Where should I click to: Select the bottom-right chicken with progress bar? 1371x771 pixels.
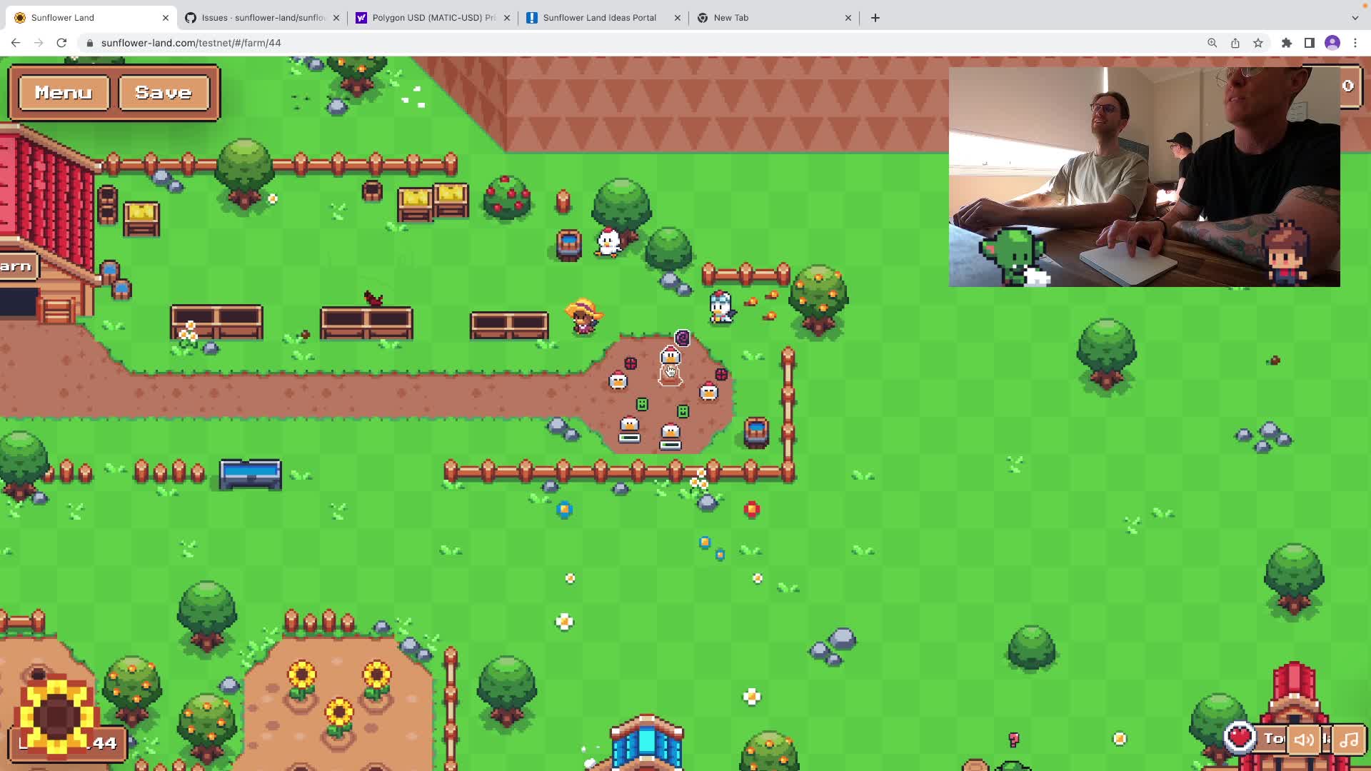point(671,437)
